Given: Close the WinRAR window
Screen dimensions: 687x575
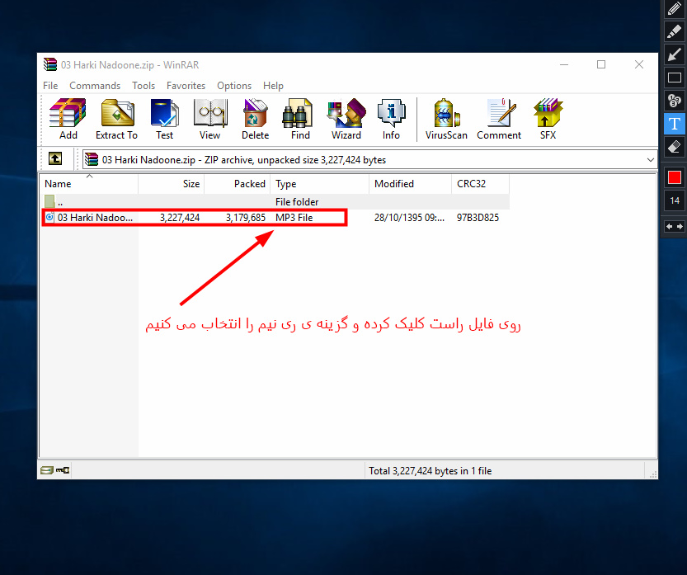Looking at the screenshot, I should pos(639,65).
